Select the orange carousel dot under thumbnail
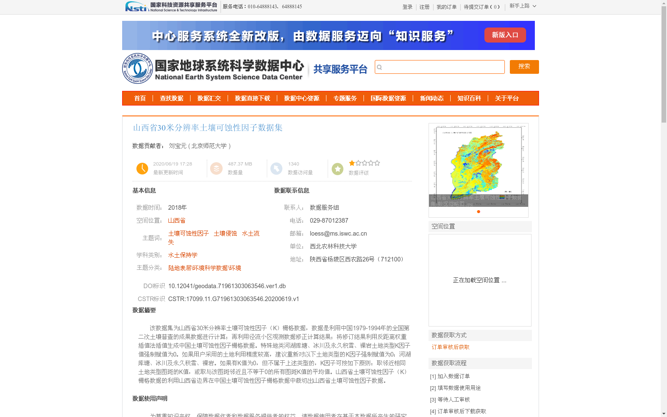667x417 pixels. click(x=479, y=212)
